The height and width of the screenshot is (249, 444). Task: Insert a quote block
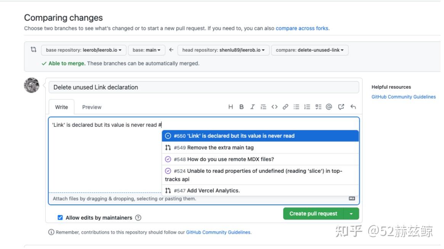tap(263, 107)
